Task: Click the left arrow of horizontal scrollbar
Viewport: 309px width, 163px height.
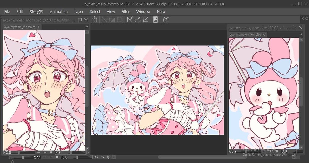Action: coord(114,157)
